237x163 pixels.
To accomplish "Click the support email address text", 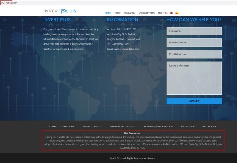I will [127, 49].
